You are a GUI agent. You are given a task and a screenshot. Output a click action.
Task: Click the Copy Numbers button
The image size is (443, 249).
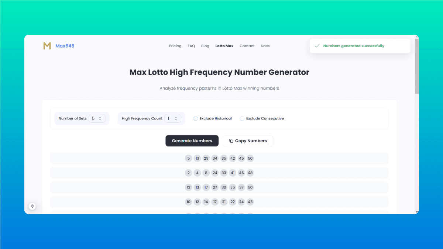click(x=248, y=141)
